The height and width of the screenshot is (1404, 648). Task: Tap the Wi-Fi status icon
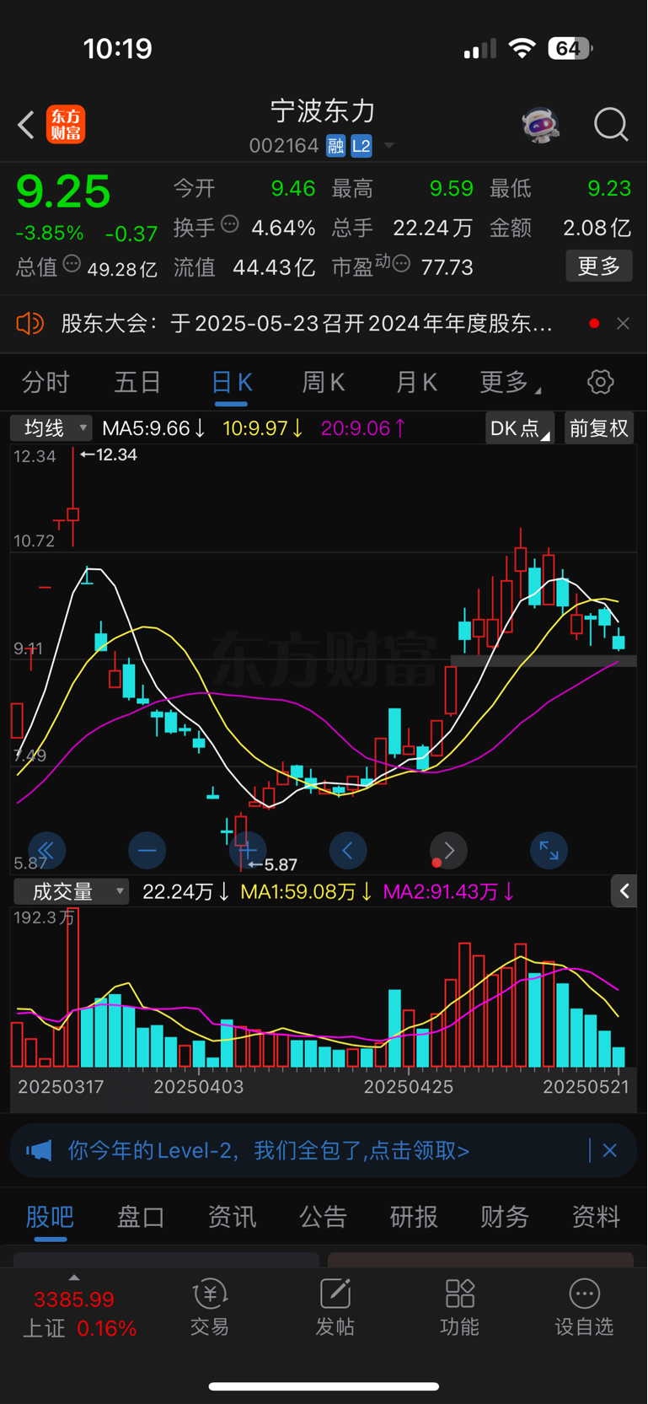pos(522,48)
